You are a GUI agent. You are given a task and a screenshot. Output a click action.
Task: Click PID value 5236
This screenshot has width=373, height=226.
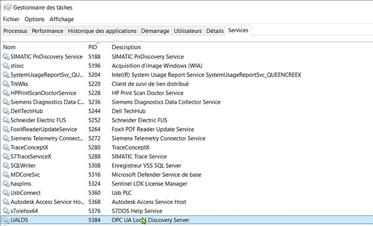click(95, 102)
